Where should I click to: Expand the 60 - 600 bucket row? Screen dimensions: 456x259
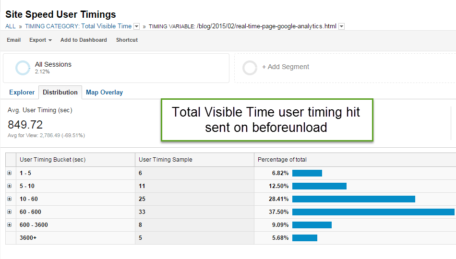[x=9, y=212]
